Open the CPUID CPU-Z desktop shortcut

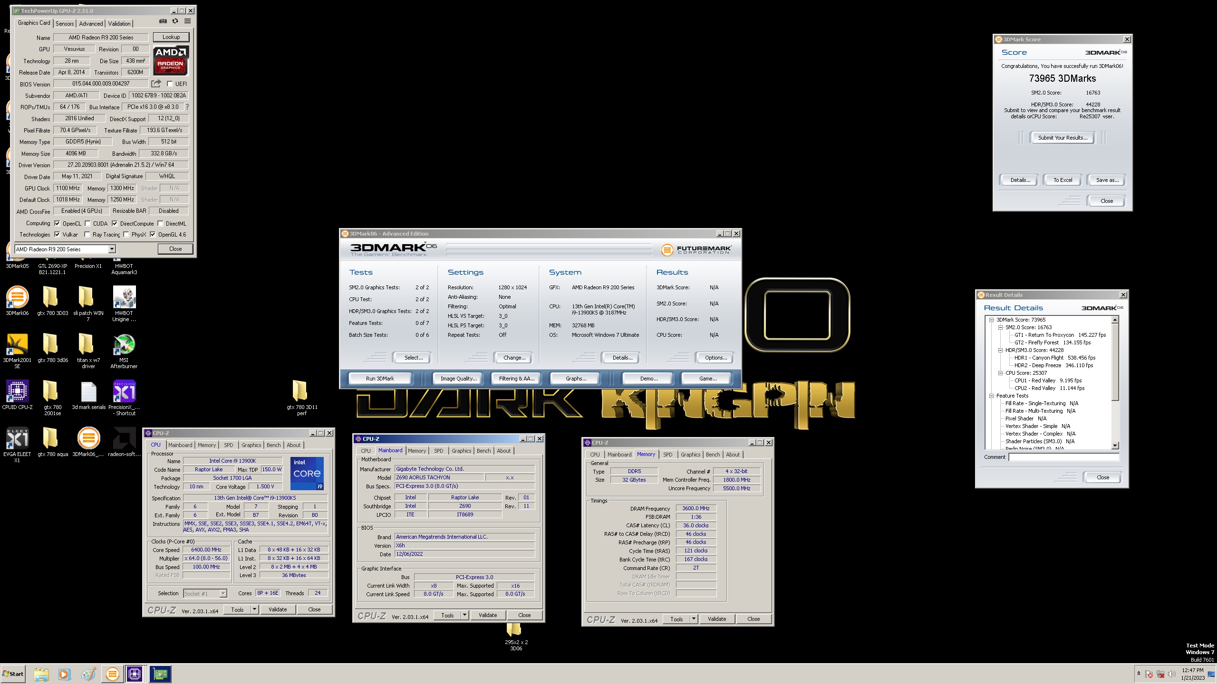point(17,394)
